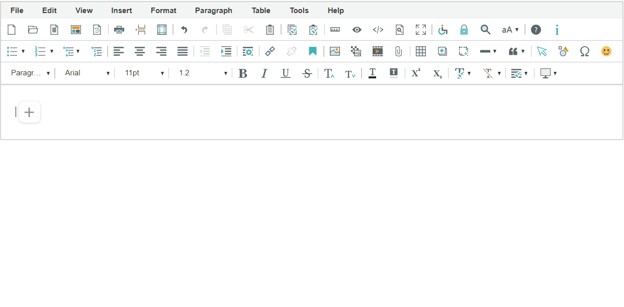This screenshot has width=624, height=307.
Task: Click the teal bookmark icon
Action: click(313, 51)
